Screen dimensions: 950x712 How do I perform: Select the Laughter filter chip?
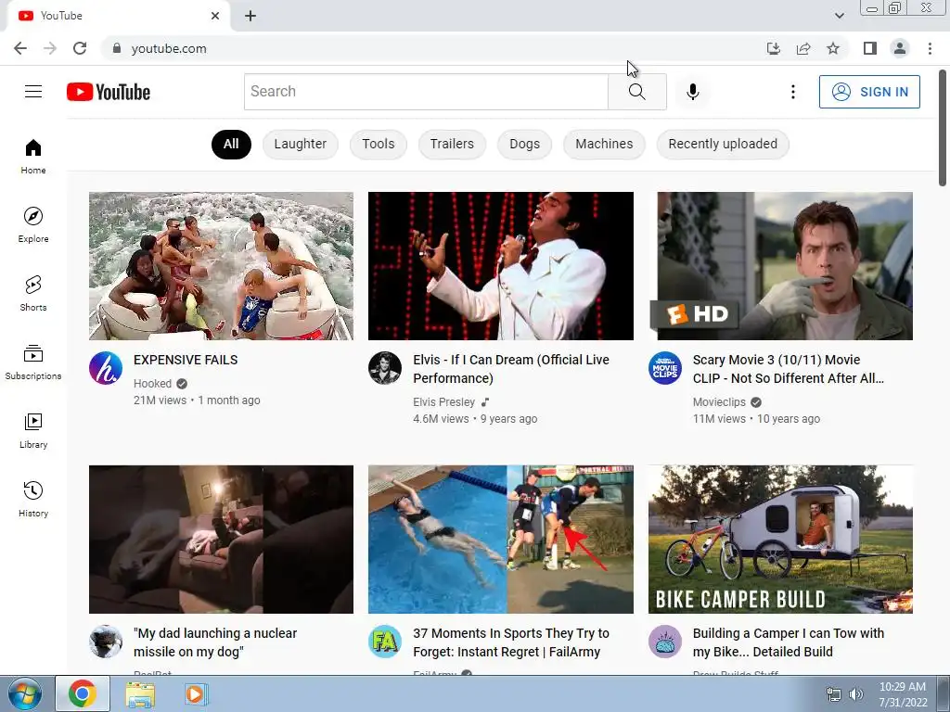click(x=300, y=144)
